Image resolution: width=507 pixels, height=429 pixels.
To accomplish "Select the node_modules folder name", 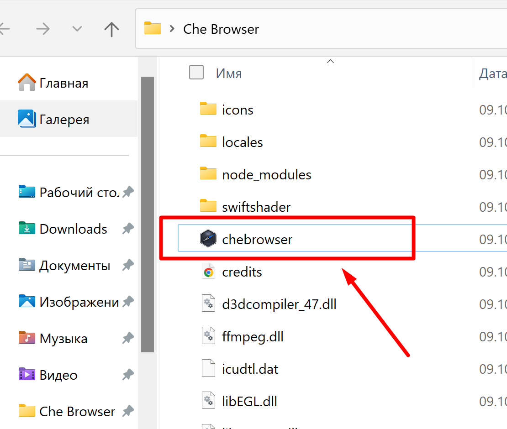I will [267, 175].
